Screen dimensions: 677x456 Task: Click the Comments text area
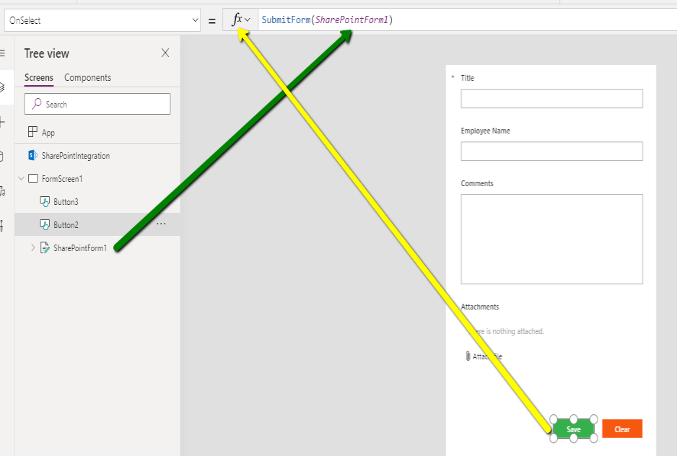point(552,240)
